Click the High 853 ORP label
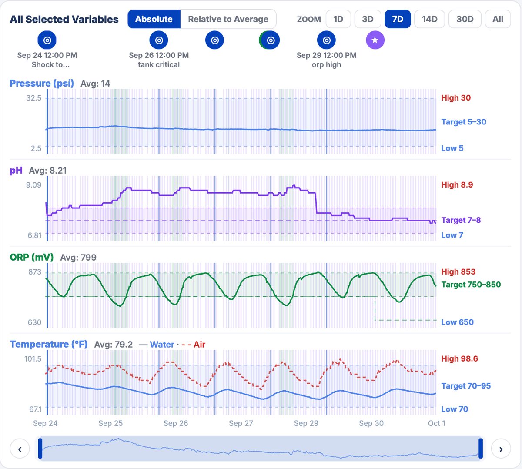The height and width of the screenshot is (469, 522). 458,272
